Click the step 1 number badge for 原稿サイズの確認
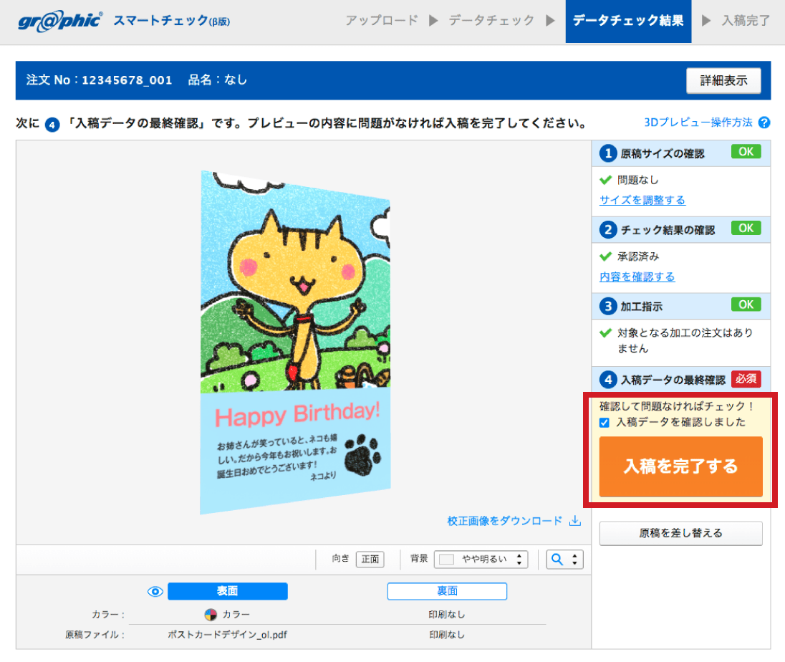Image resolution: width=785 pixels, height=662 pixels. (x=608, y=153)
